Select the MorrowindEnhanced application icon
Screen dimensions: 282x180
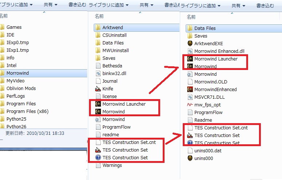click(190, 90)
